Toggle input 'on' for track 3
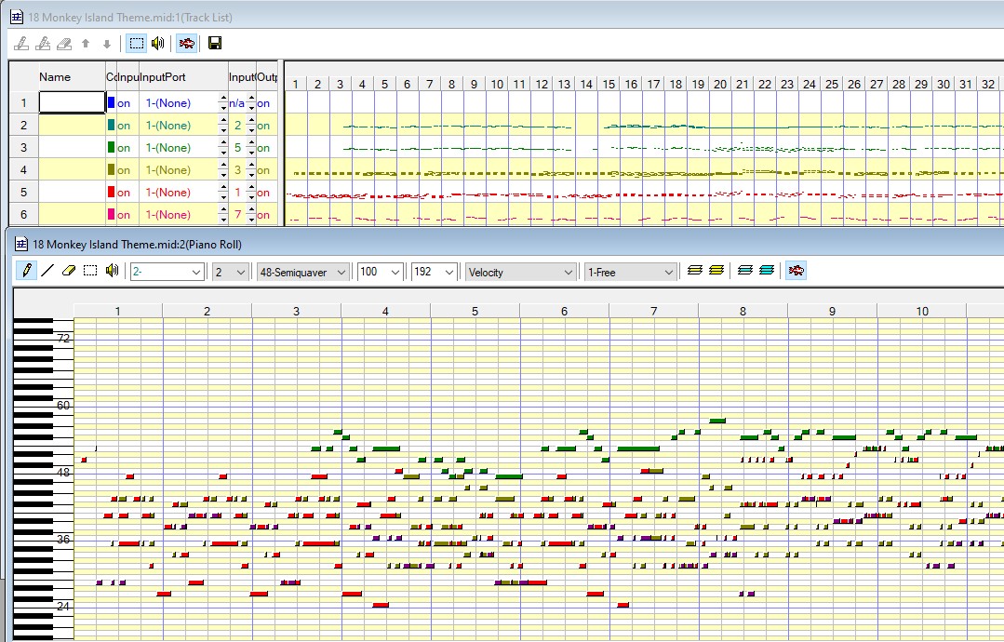The image size is (1004, 642). click(124, 148)
